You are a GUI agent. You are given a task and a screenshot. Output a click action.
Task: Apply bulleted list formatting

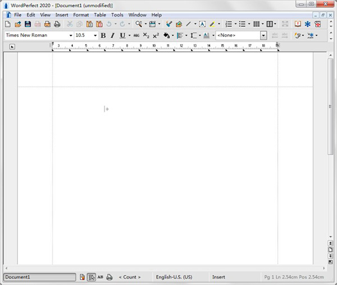(x=242, y=24)
